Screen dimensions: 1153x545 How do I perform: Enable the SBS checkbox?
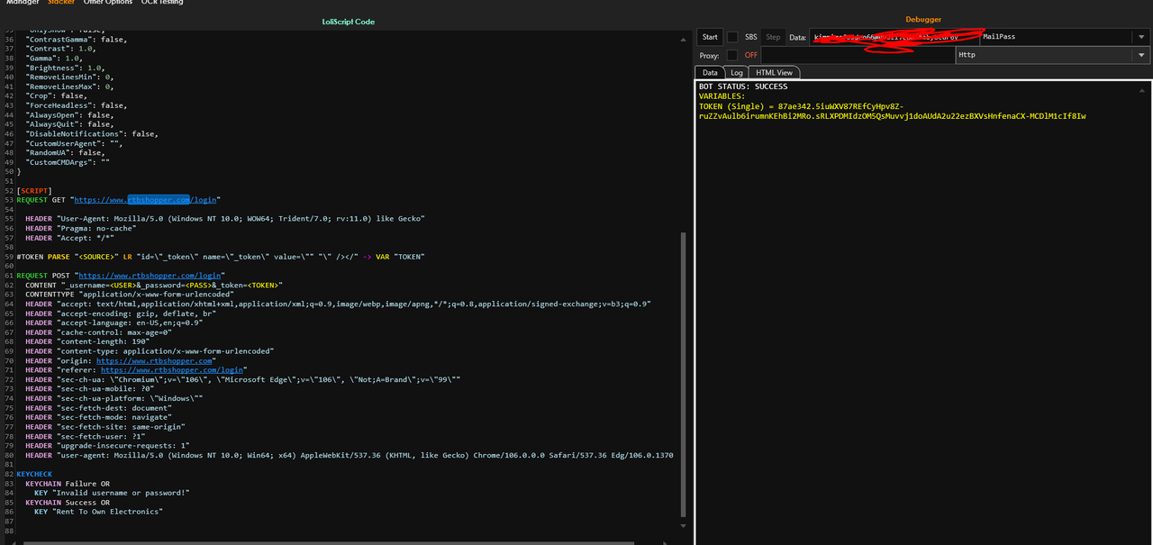pyautogui.click(x=732, y=37)
